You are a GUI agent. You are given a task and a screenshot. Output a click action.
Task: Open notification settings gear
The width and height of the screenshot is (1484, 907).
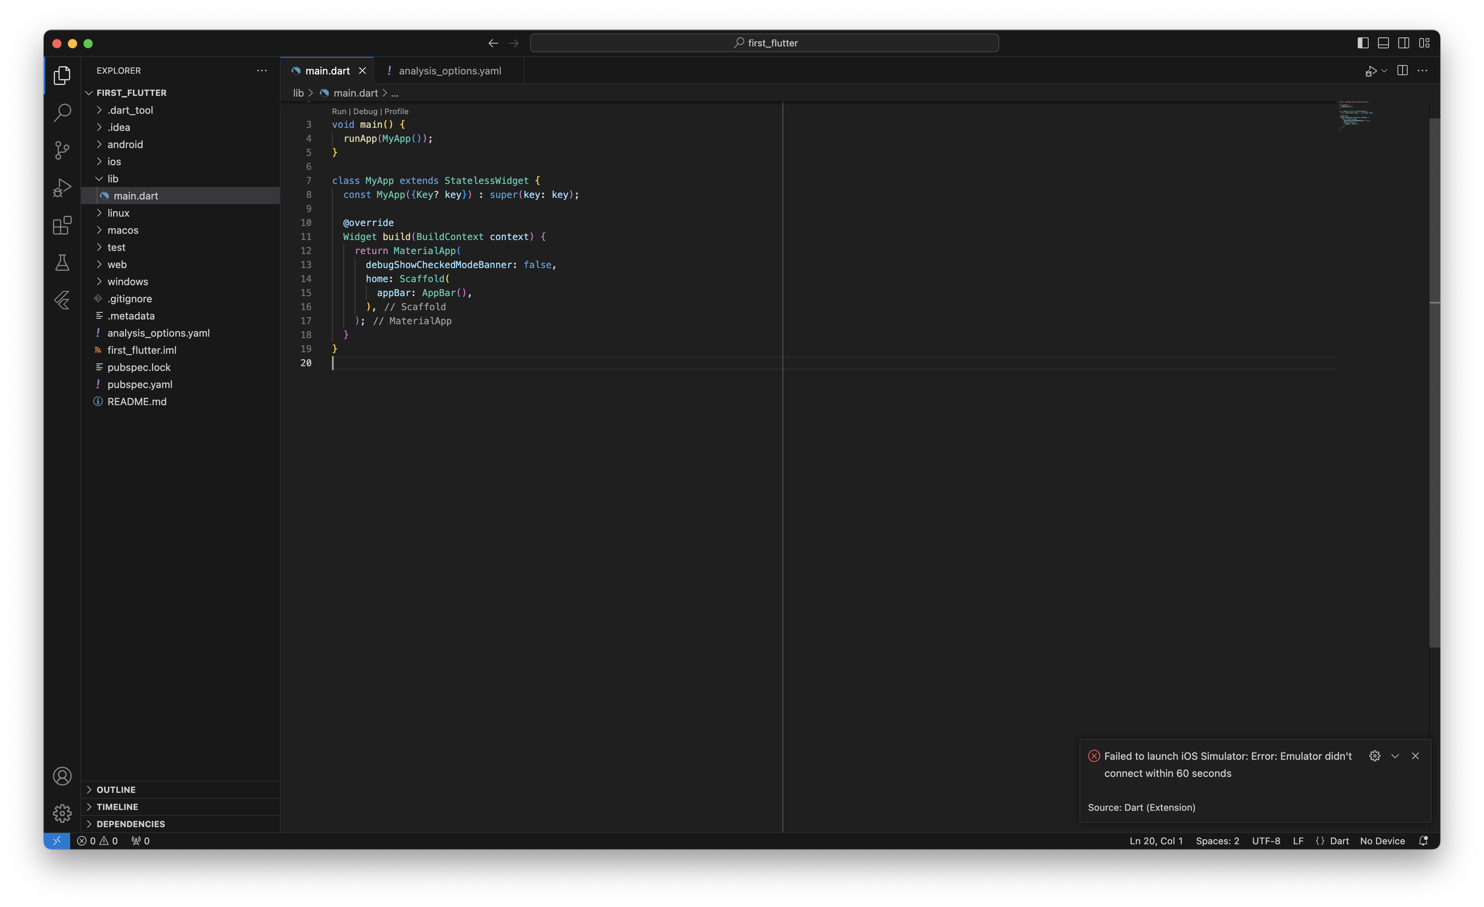(1374, 756)
